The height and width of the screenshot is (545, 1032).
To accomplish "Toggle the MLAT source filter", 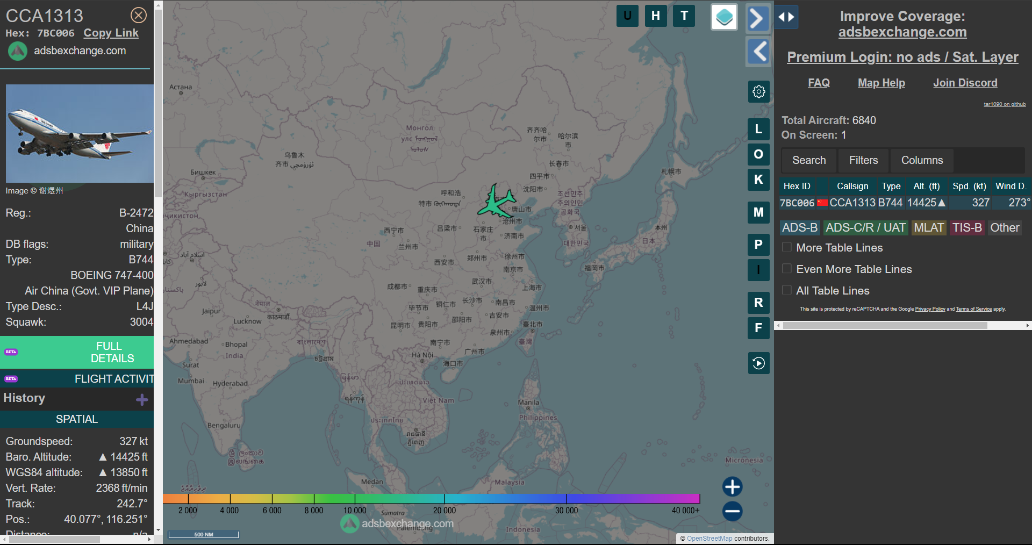I will pyautogui.click(x=929, y=228).
